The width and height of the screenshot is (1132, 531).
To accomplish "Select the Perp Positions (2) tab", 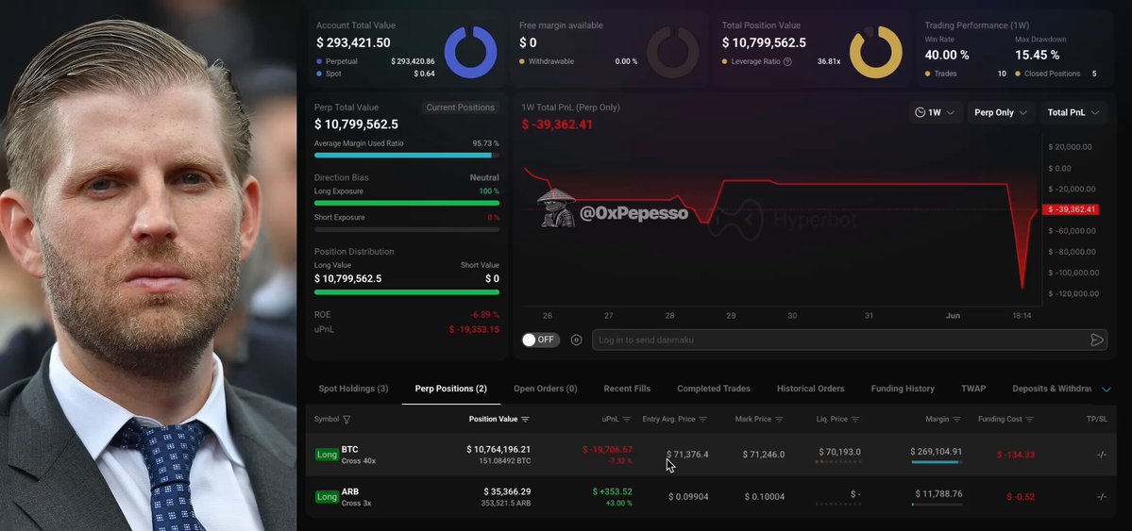I will tap(450, 389).
